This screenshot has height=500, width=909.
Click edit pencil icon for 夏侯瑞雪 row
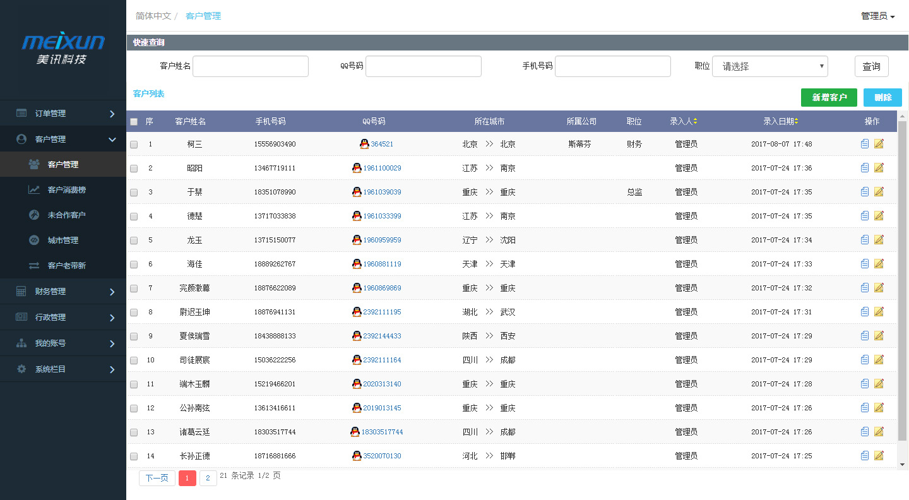(879, 336)
